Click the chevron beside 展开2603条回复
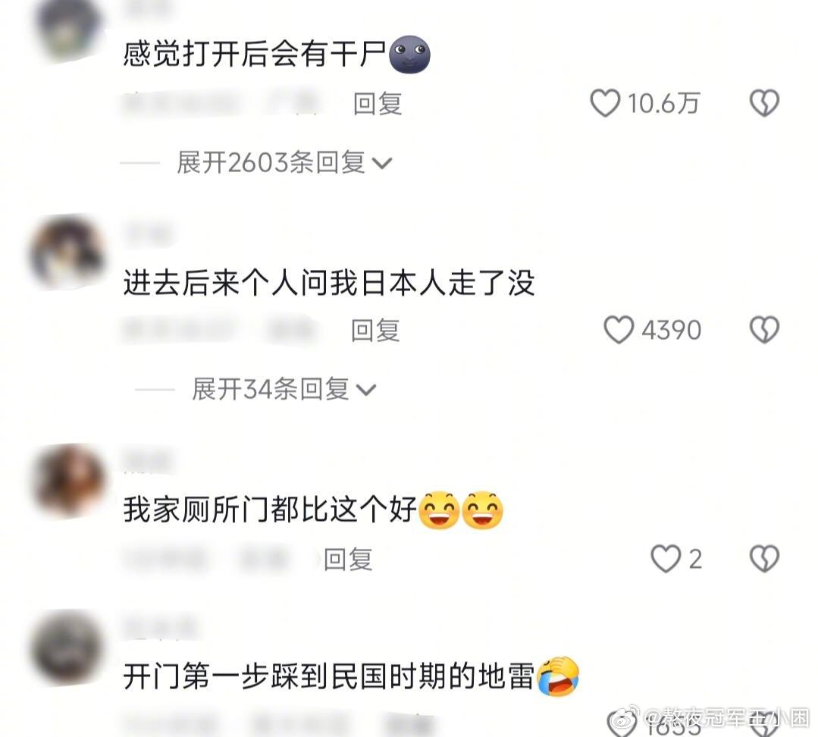This screenshot has width=818, height=737. [x=382, y=164]
